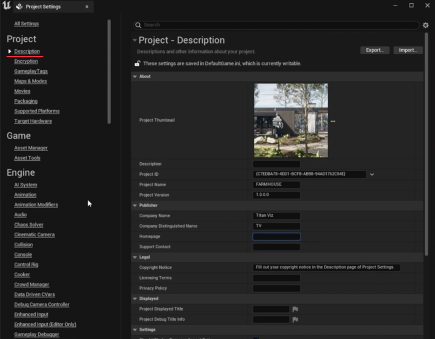435x339 pixels.
Task: Click the Homepage input field
Action: 277,237
